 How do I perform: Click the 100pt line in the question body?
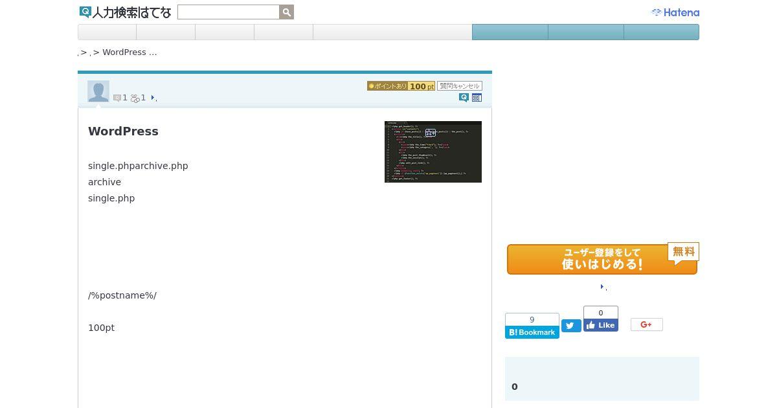tap(102, 328)
